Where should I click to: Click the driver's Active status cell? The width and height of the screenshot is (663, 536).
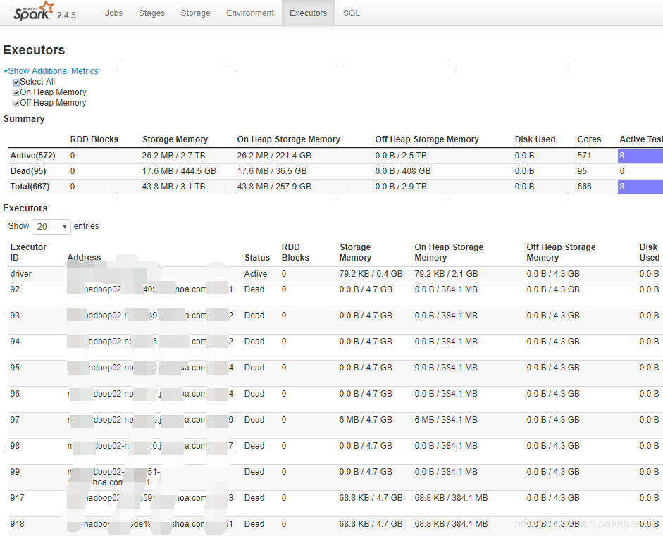[x=255, y=274]
